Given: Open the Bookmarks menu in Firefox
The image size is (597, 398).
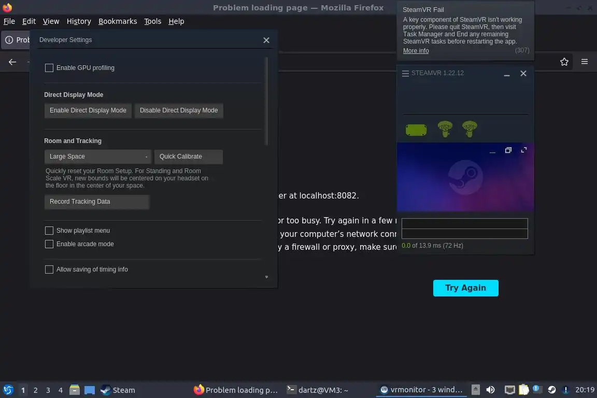Looking at the screenshot, I should (x=118, y=21).
